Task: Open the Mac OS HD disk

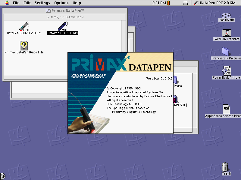Action: pyautogui.click(x=226, y=16)
